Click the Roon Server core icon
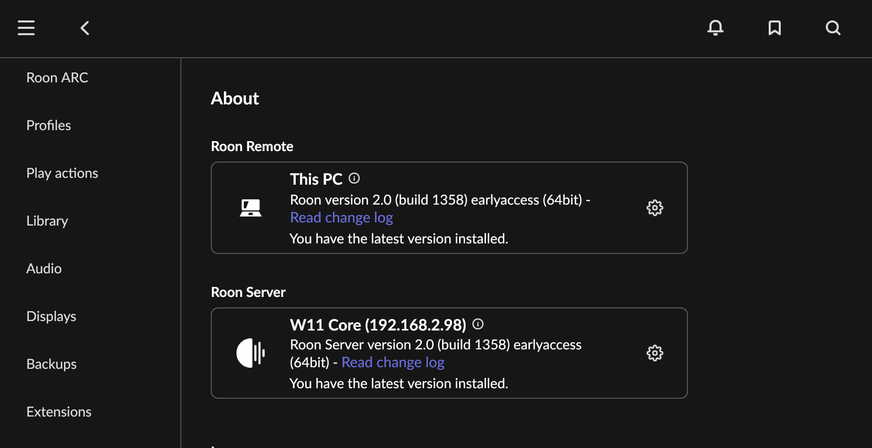The width and height of the screenshot is (872, 448). pyautogui.click(x=251, y=353)
